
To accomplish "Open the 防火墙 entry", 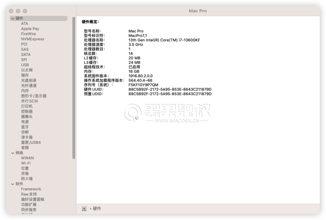I will pos(27,179).
